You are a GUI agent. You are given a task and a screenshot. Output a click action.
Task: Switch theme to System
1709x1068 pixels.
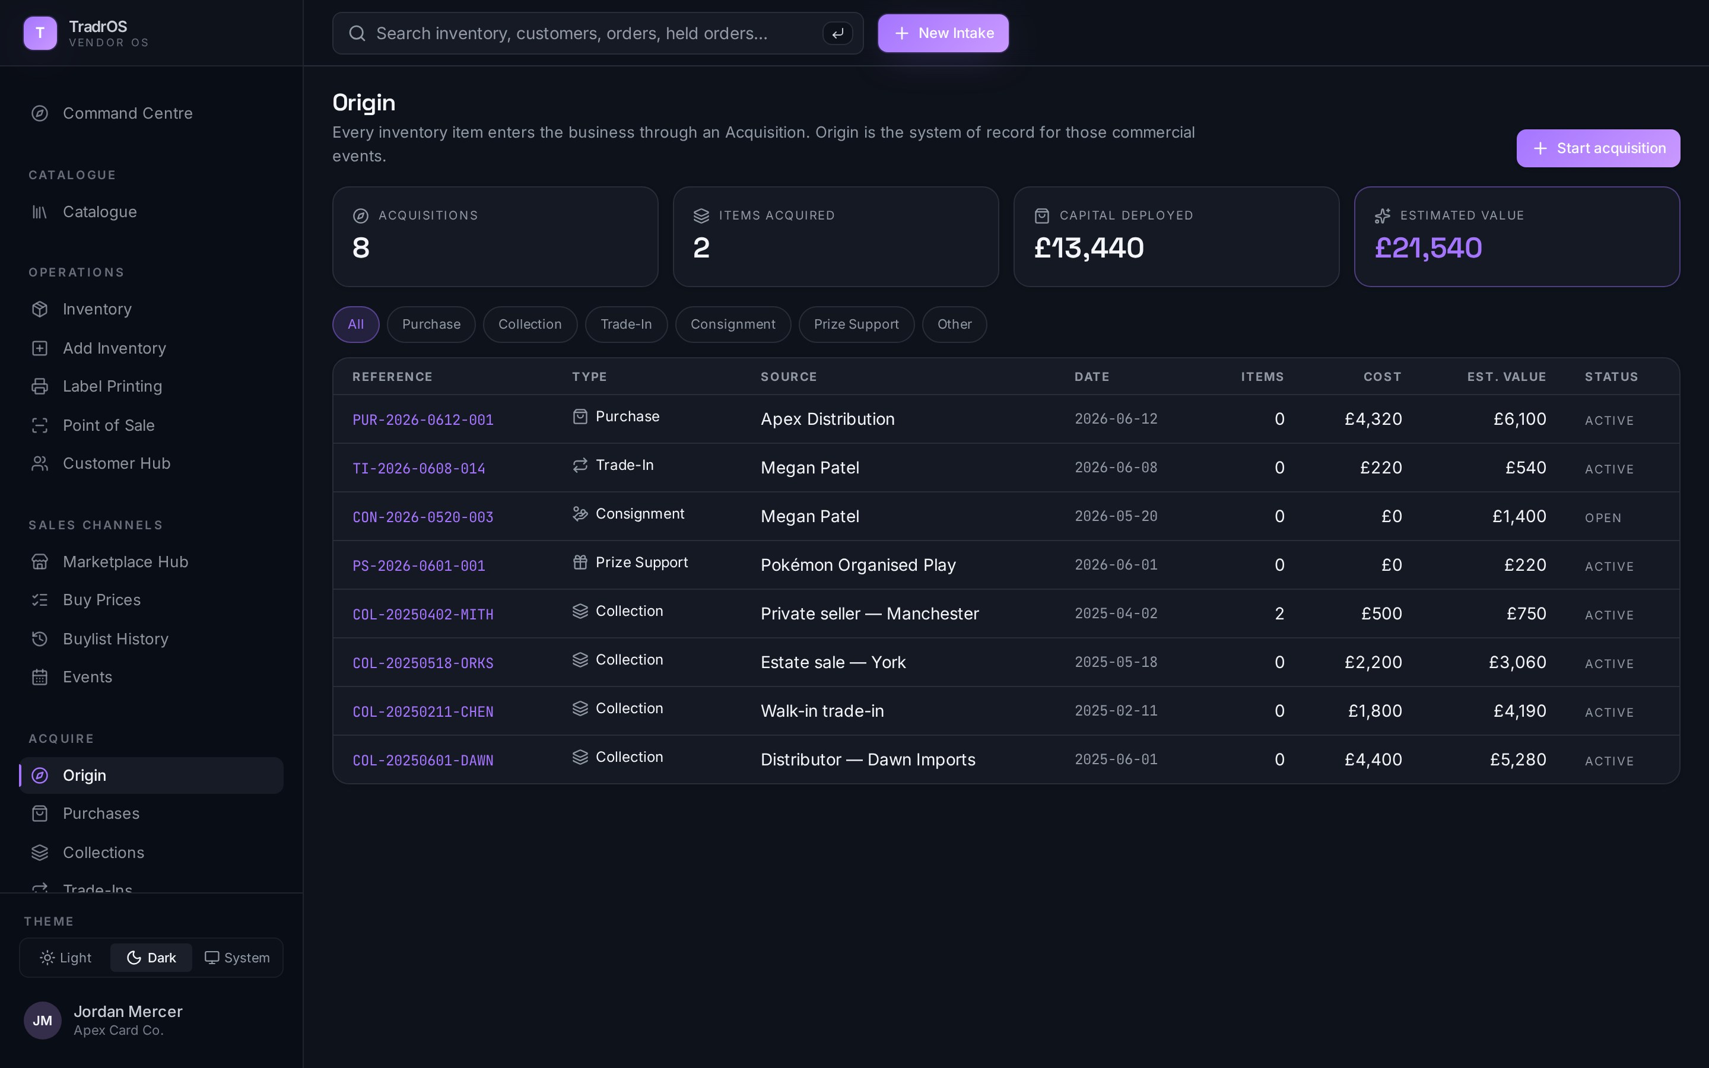237,958
